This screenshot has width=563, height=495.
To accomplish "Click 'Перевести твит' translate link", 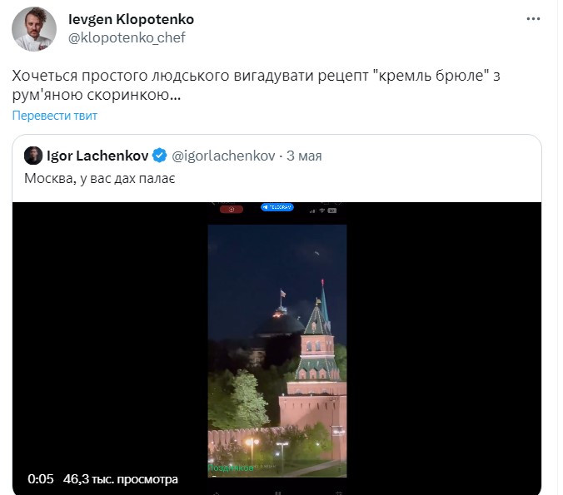I will (55, 116).
